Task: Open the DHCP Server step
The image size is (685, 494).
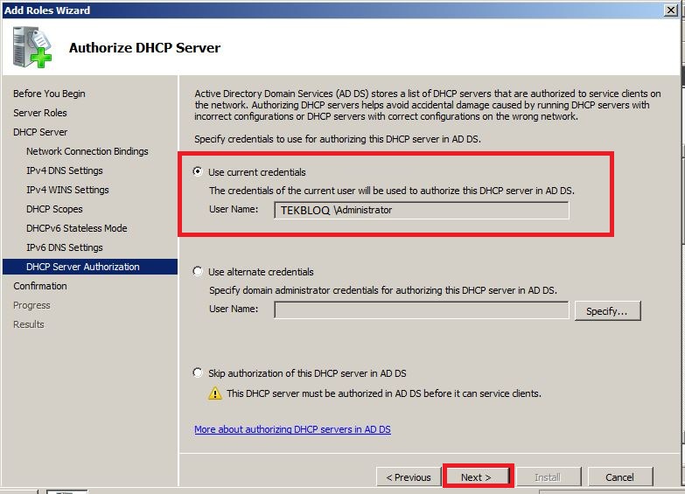Action: click(x=40, y=132)
